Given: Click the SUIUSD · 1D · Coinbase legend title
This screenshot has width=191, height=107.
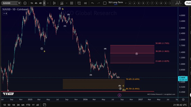Looking at the screenshot, I should pyautogui.click(x=15, y=9).
